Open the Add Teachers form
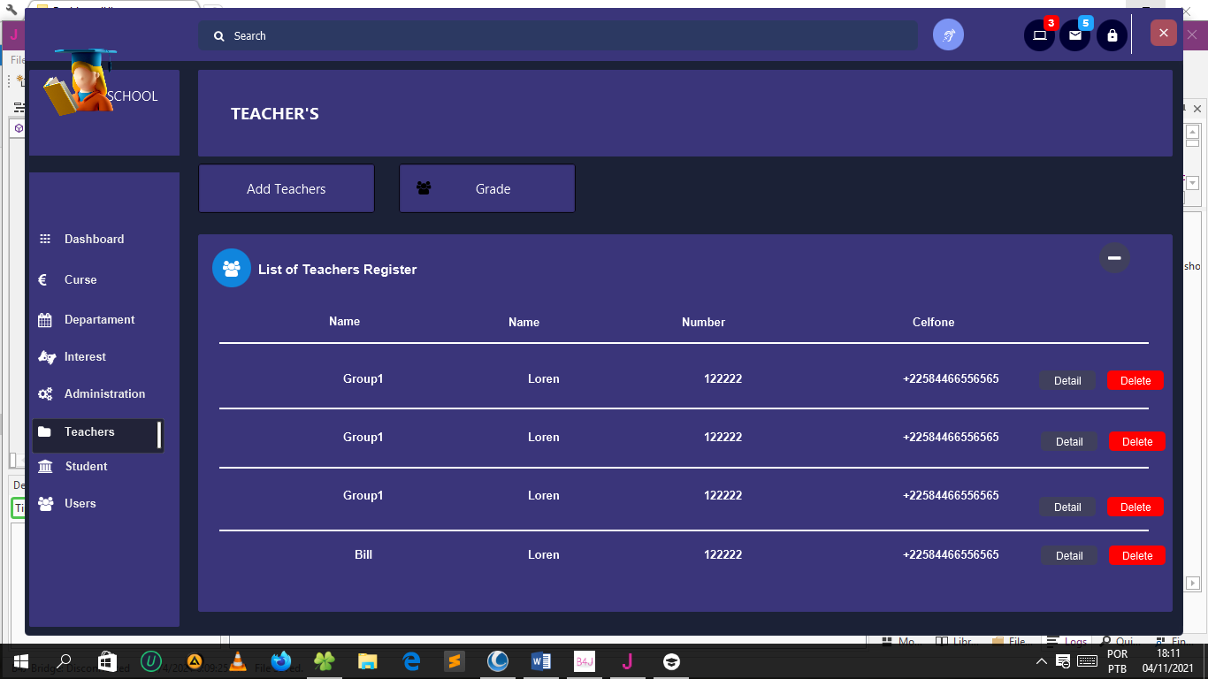Screen dimensions: 1208x679 tap(287, 188)
